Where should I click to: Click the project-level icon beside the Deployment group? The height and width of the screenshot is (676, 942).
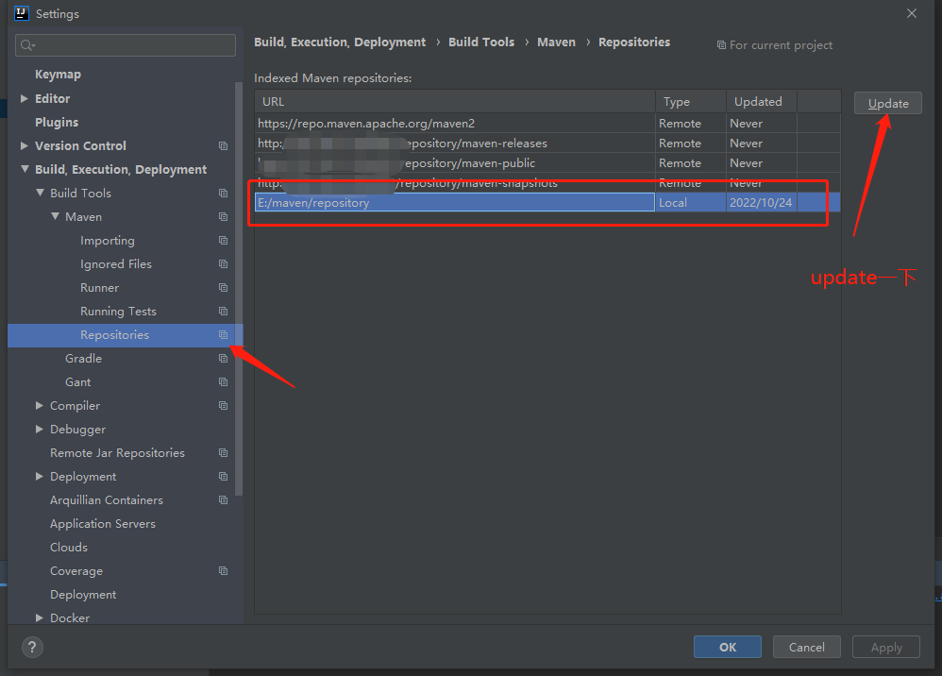[x=223, y=477]
